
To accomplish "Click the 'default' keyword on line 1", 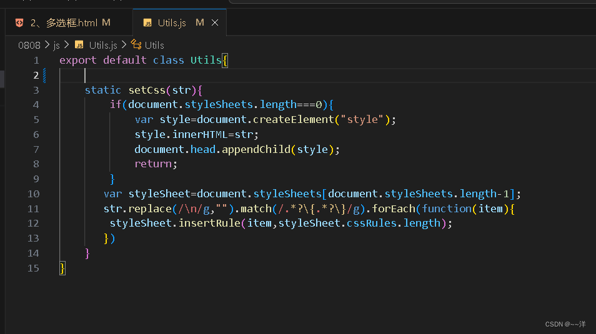I will 125,60.
